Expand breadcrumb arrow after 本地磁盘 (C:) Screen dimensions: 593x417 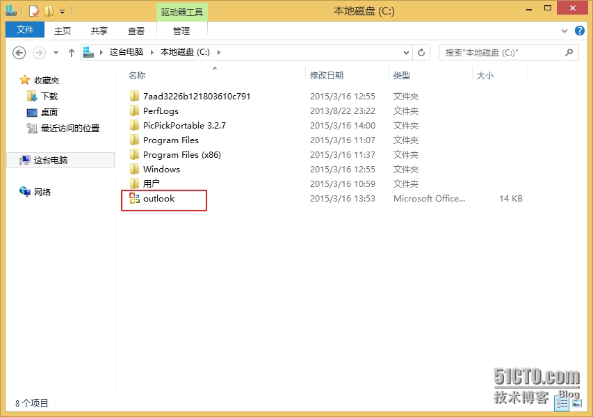coord(218,52)
